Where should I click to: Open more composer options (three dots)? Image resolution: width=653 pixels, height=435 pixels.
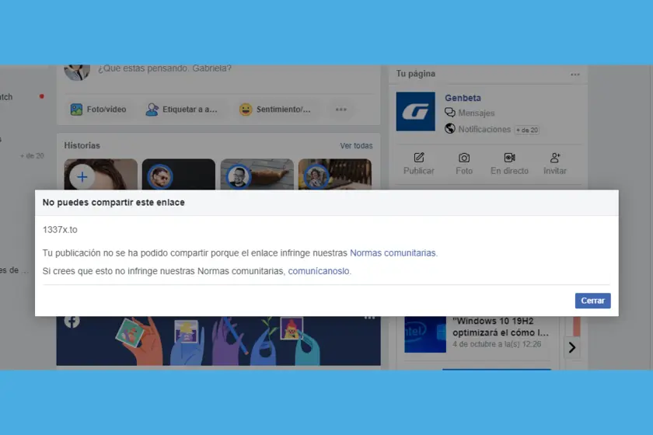[x=341, y=110]
